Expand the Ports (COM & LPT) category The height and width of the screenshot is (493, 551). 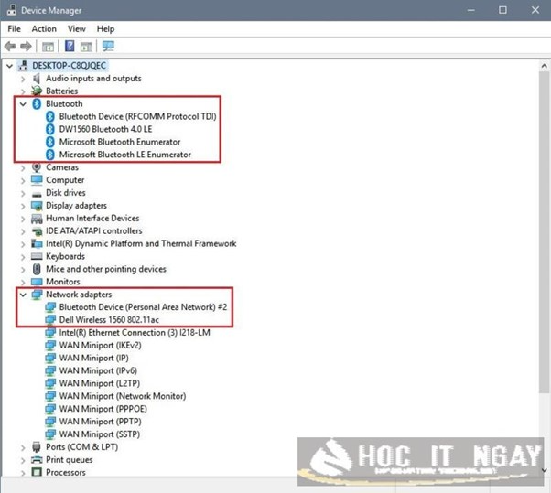[23, 447]
